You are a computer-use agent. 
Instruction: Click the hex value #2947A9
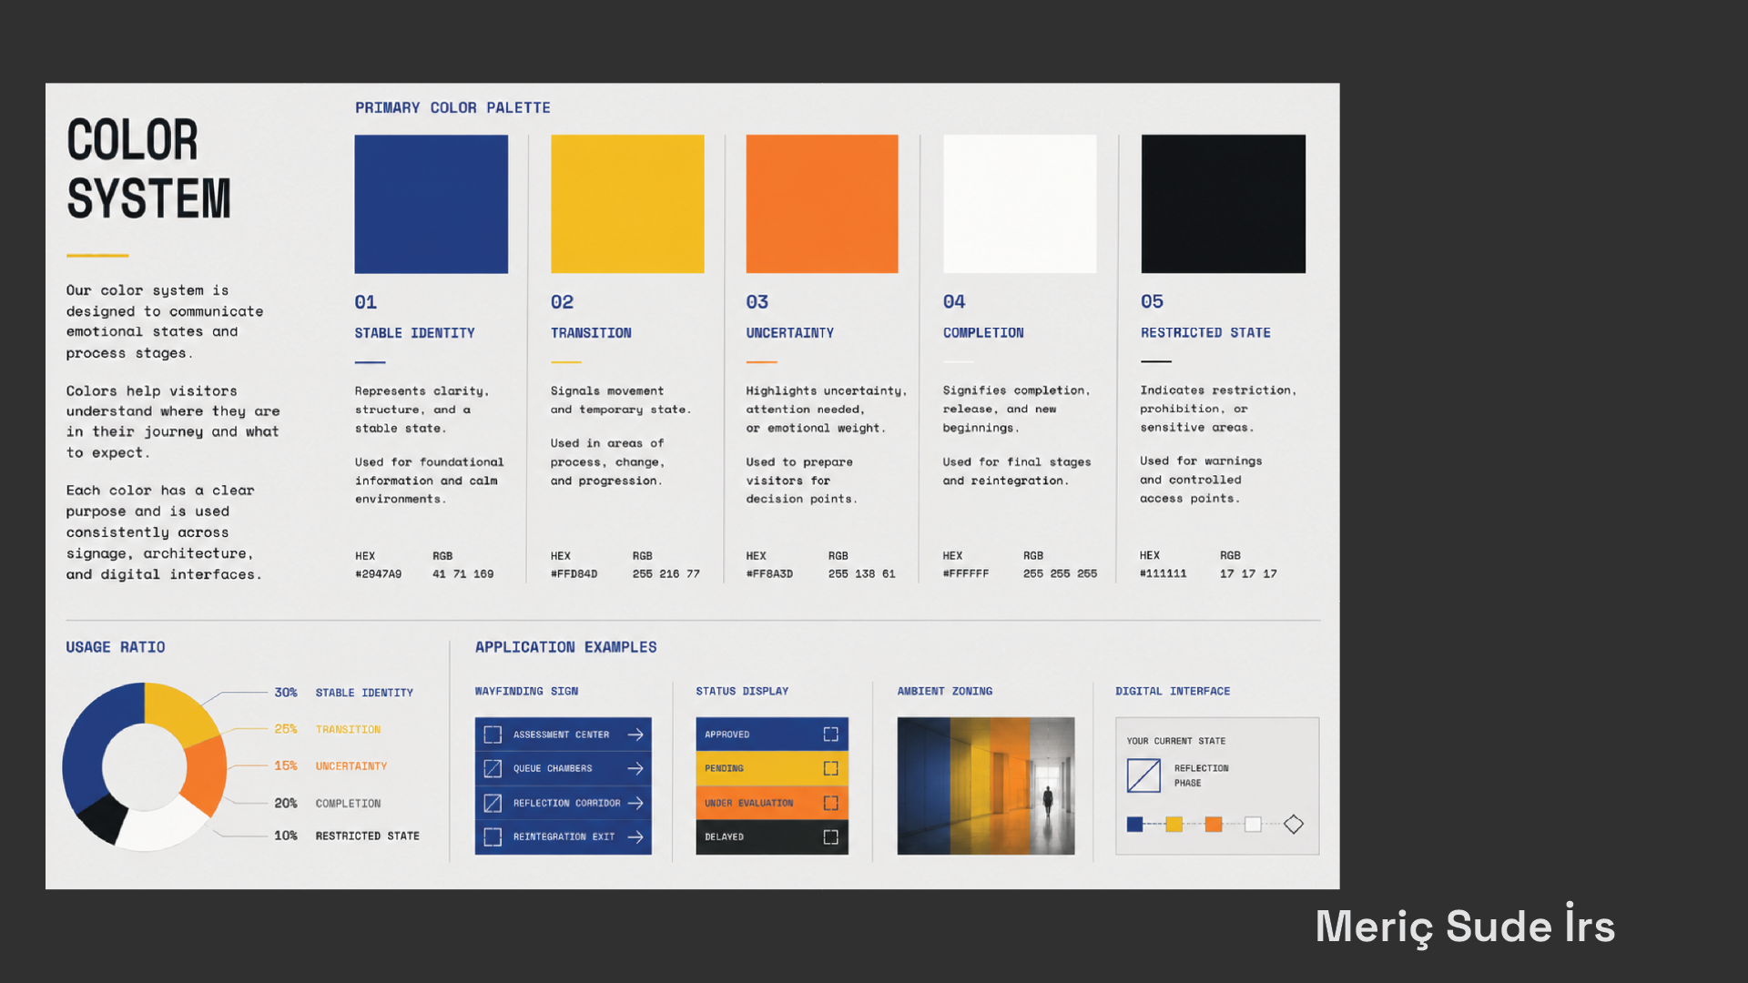coord(378,574)
